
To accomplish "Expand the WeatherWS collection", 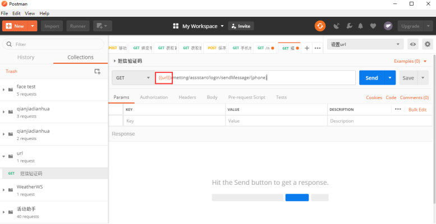I will pos(3,190).
